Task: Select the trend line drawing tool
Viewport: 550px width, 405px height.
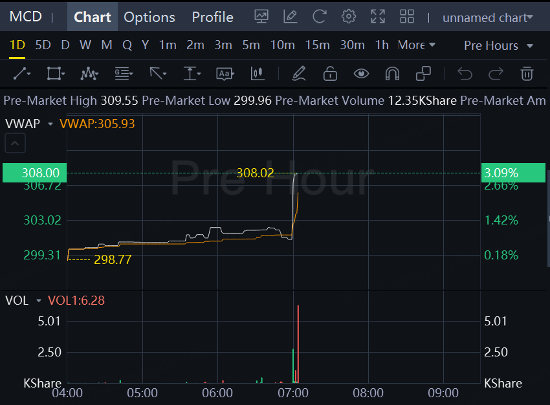Action: 22,74
